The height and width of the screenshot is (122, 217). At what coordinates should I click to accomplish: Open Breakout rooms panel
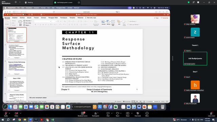pyautogui.click(x=83, y=114)
